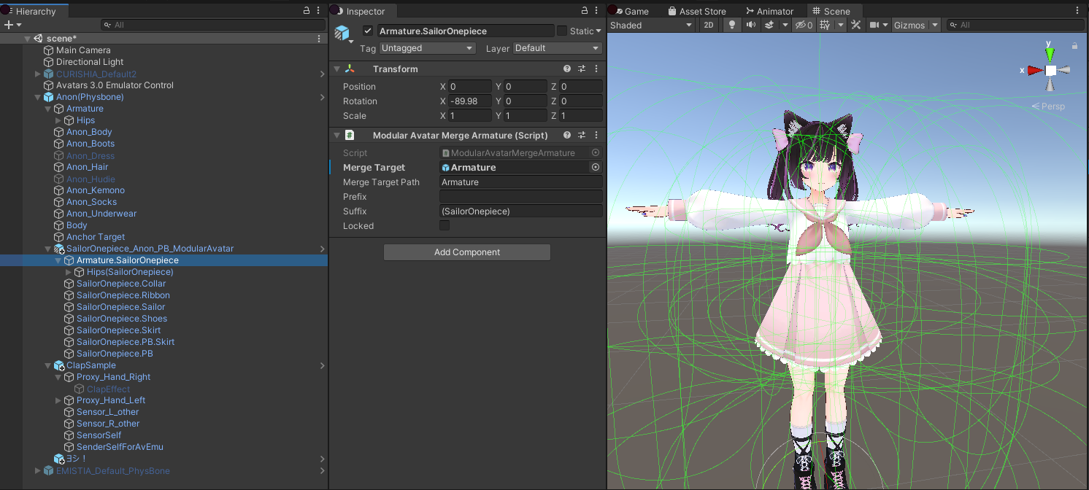The width and height of the screenshot is (1089, 490).
Task: Click the Add Component button
Action: [x=467, y=252]
